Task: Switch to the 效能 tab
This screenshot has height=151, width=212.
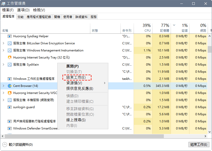Action: 21,17
